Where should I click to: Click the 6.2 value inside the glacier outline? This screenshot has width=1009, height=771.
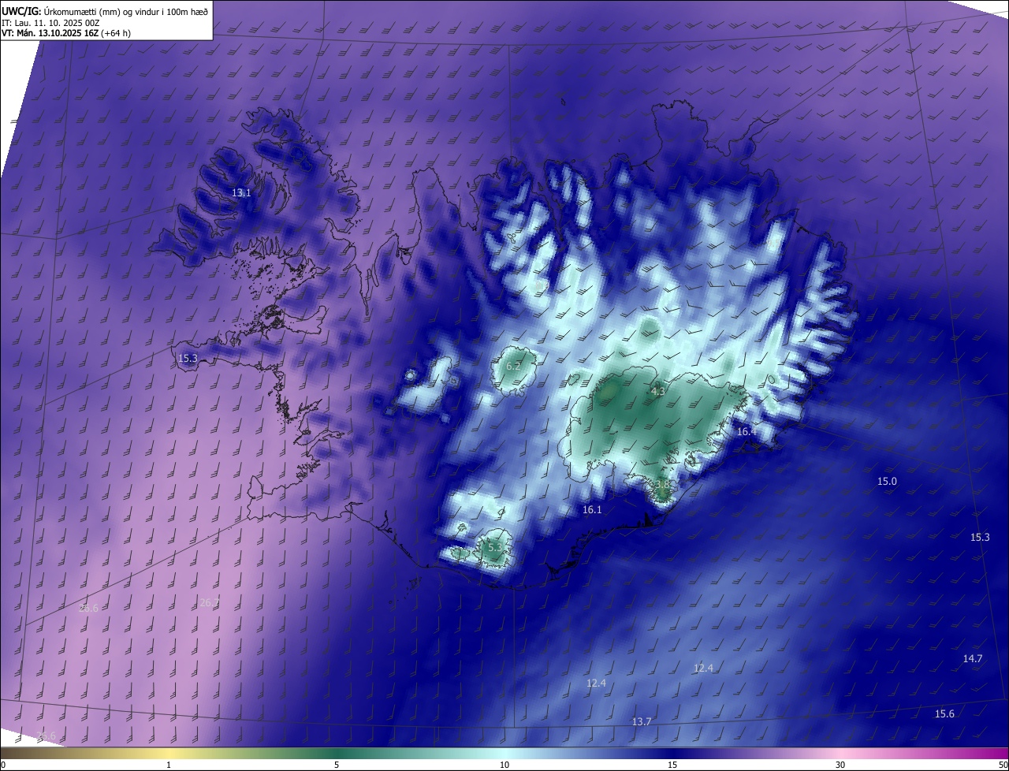[513, 366]
